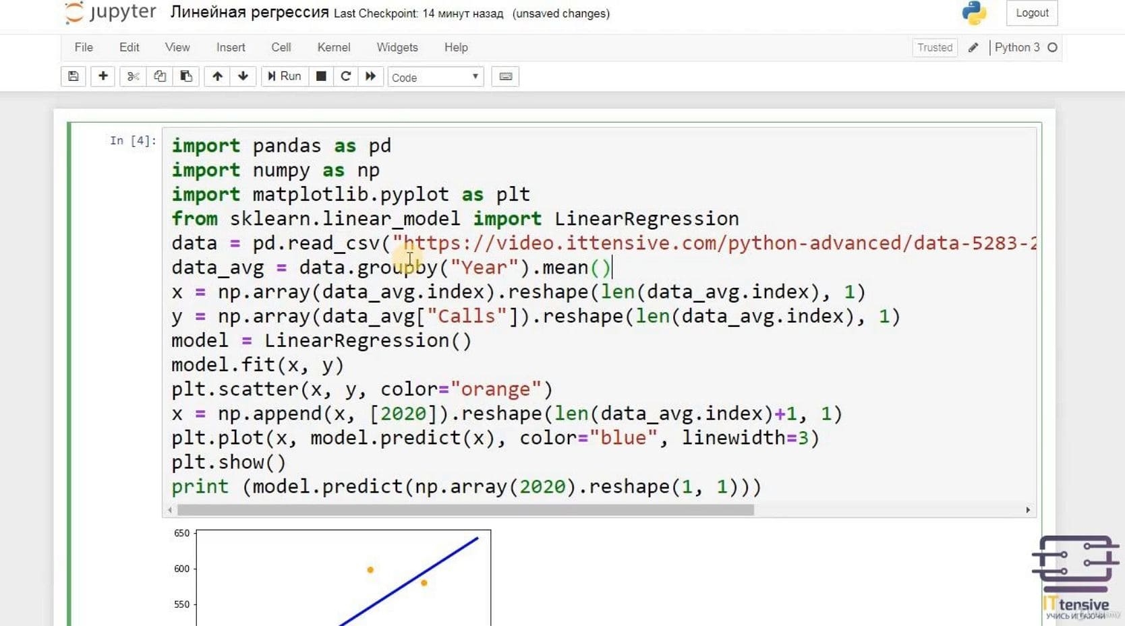Click the plt.plot linewidth=3 line

(496, 437)
